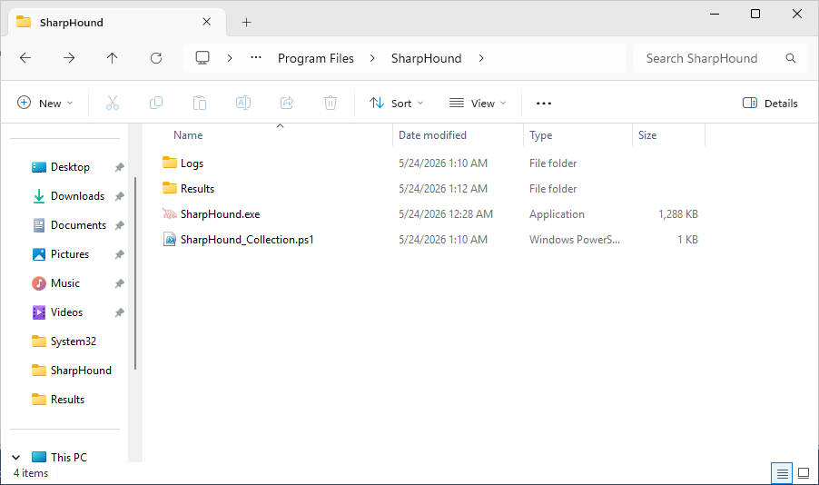
Task: Select the Logs date 5/24/2026 1:10 AM
Action: pos(443,163)
